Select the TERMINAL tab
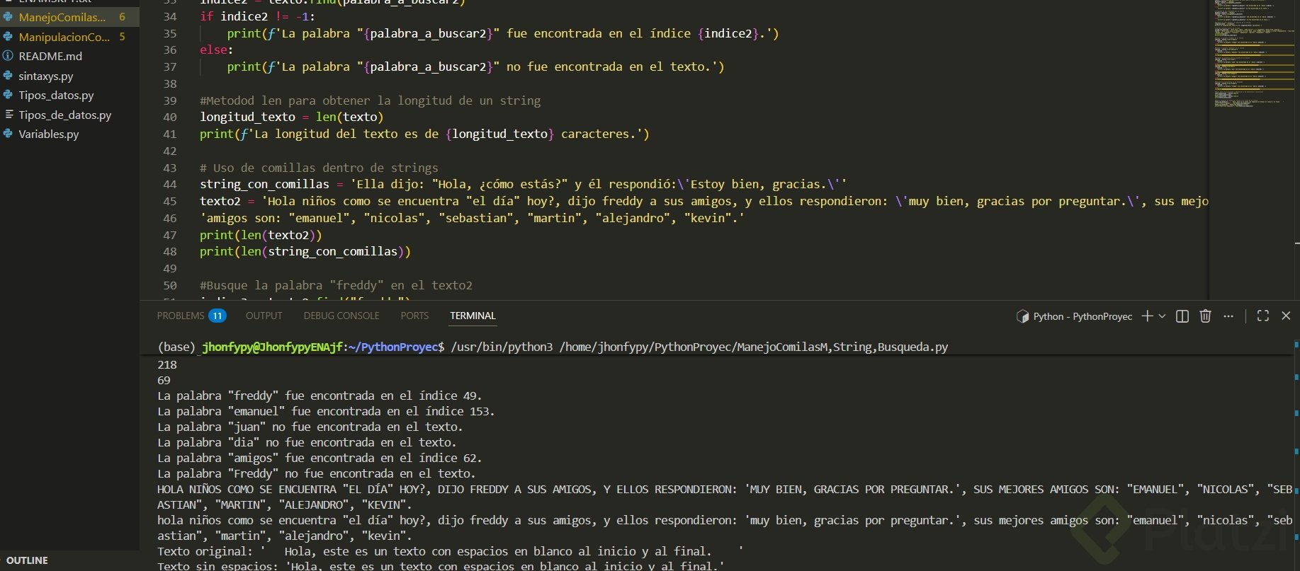This screenshot has width=1300, height=571. pyautogui.click(x=473, y=316)
